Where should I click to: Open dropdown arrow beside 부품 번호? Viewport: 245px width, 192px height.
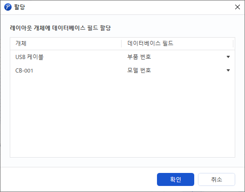[228, 57]
